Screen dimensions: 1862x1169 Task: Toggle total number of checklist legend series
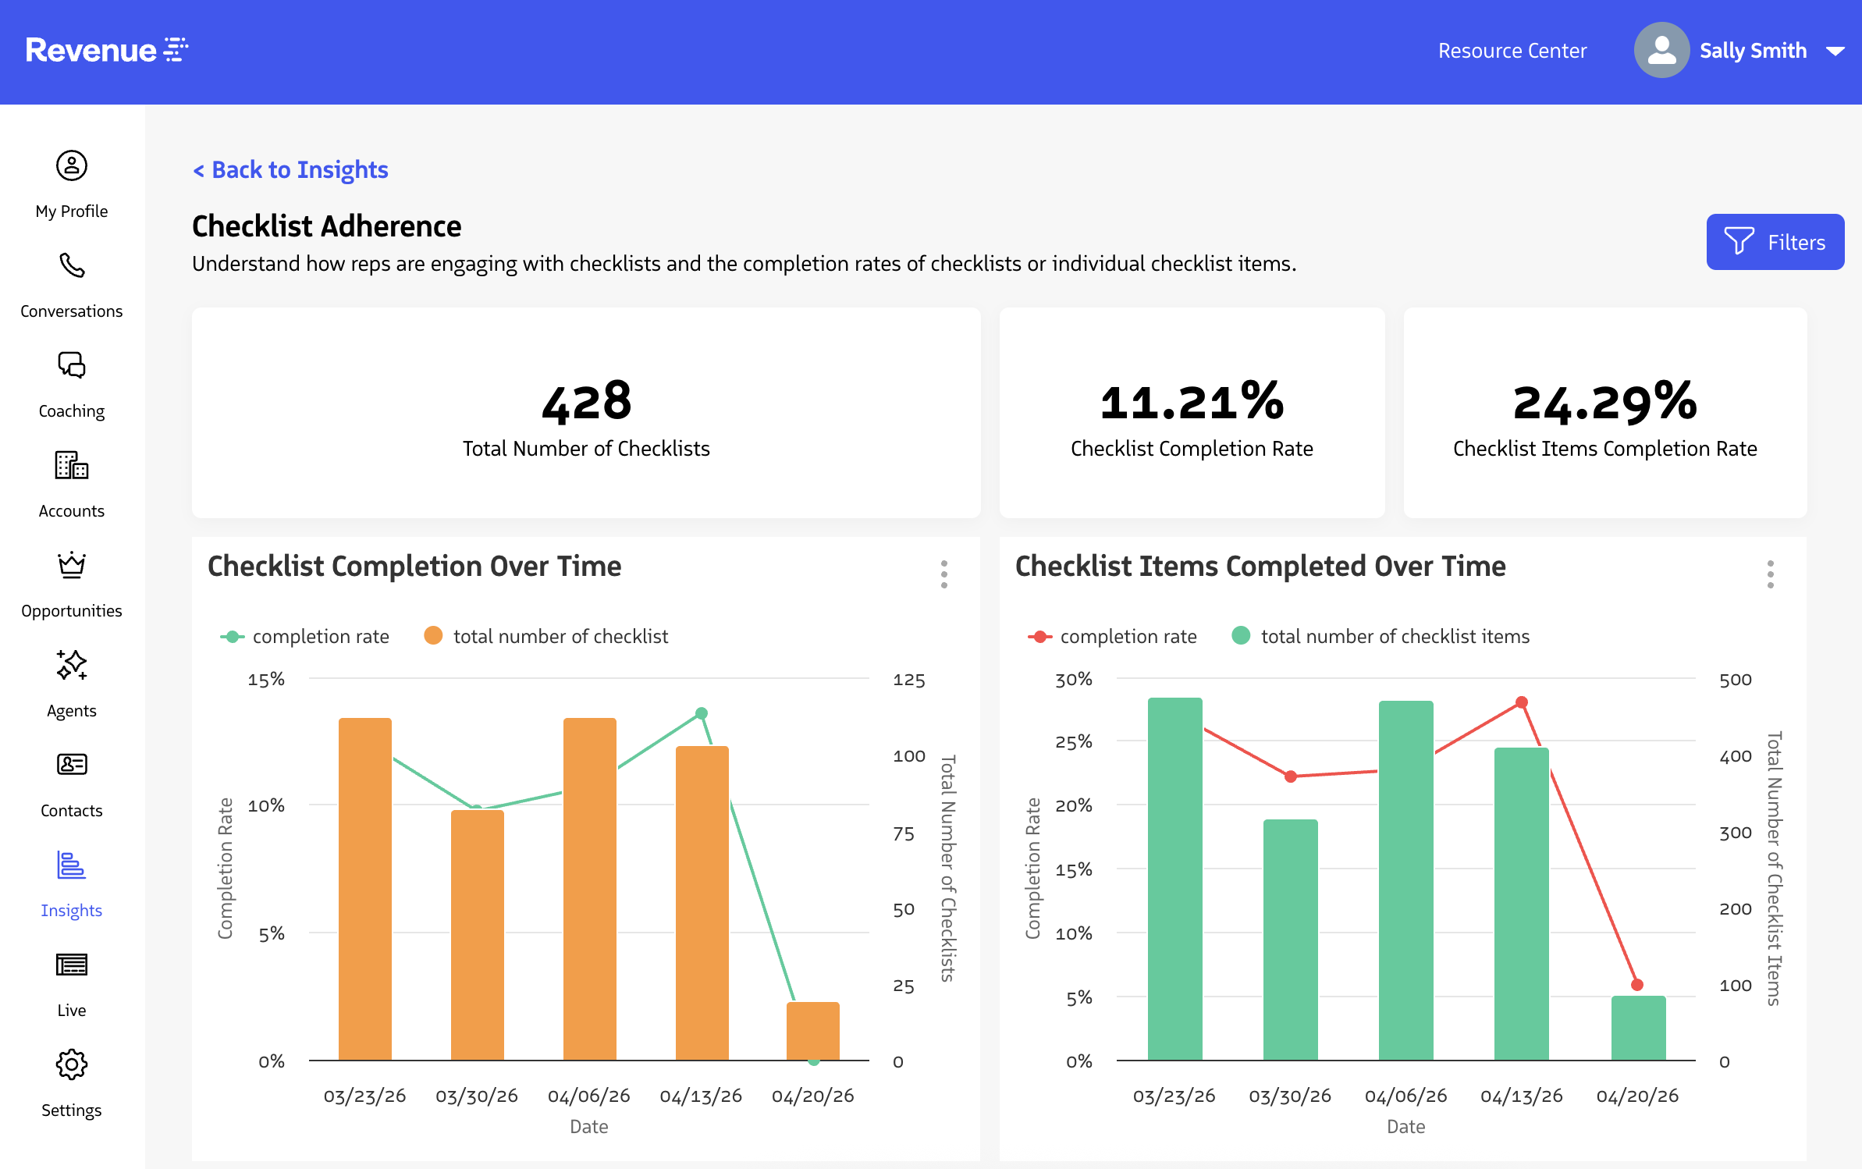click(x=546, y=637)
